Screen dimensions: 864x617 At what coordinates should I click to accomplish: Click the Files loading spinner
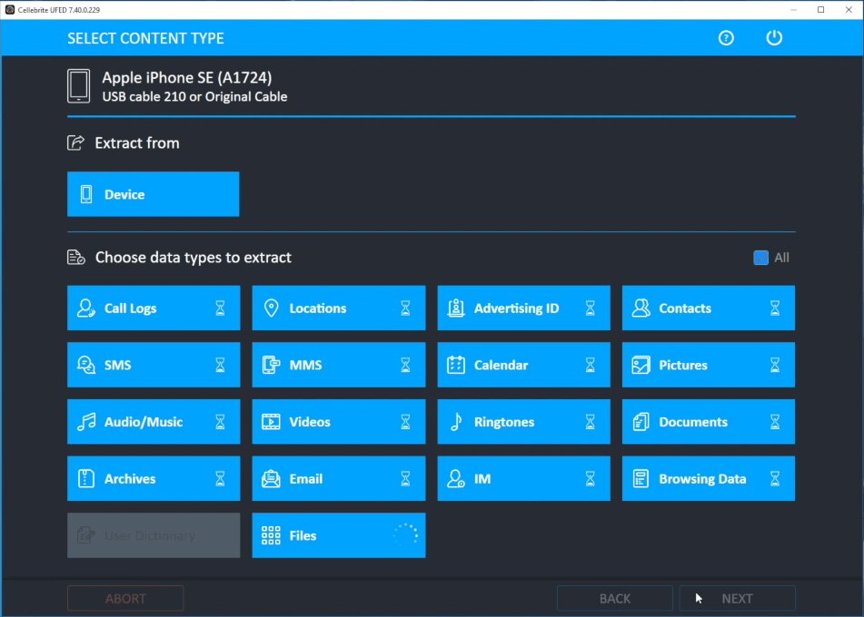click(405, 535)
